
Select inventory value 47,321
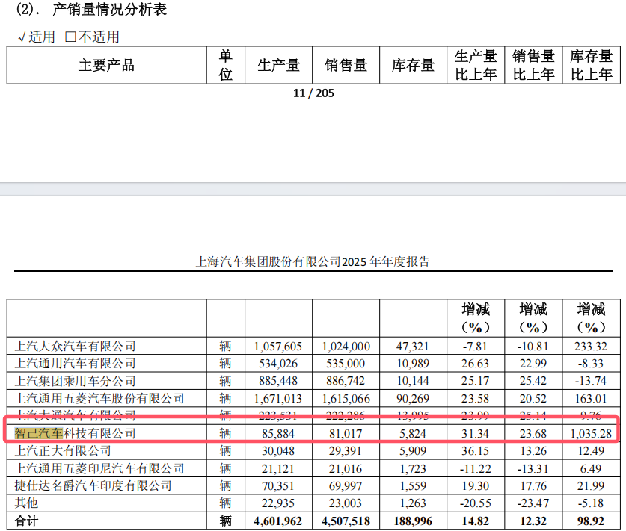[413, 346]
